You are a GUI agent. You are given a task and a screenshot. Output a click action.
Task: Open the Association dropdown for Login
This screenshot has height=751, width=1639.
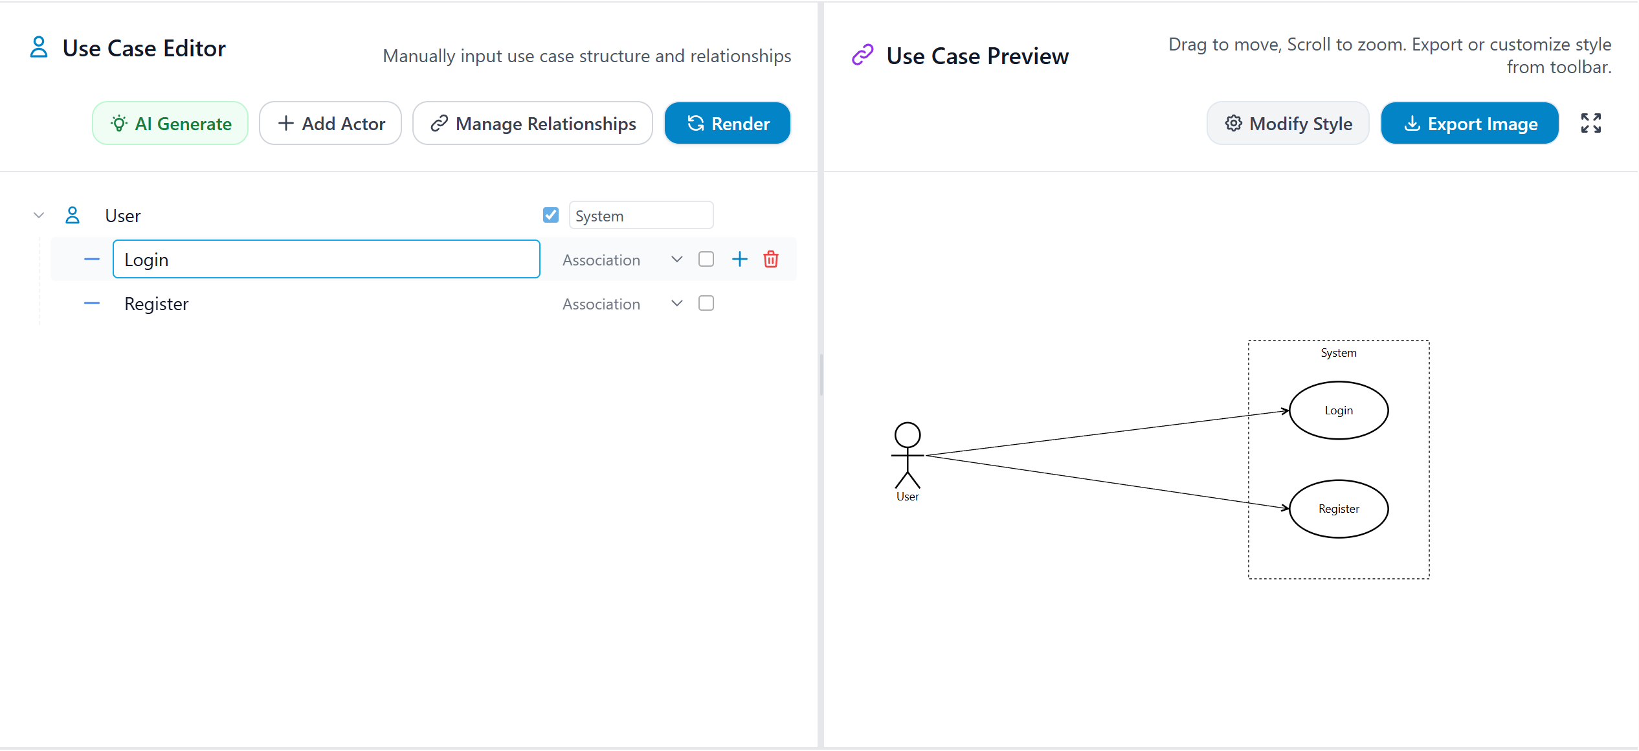676,259
